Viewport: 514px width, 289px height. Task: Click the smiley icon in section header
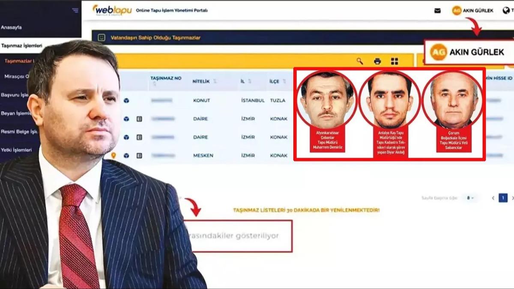(101, 38)
